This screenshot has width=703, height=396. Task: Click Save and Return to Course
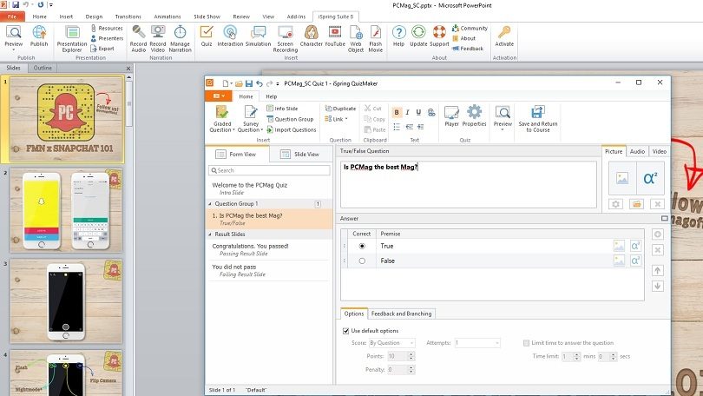[538, 119]
